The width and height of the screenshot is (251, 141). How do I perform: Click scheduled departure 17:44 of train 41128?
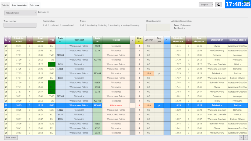coord(178,83)
